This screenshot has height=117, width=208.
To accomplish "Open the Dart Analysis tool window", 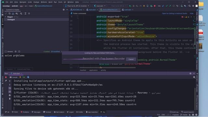I will [x=59, y=112].
